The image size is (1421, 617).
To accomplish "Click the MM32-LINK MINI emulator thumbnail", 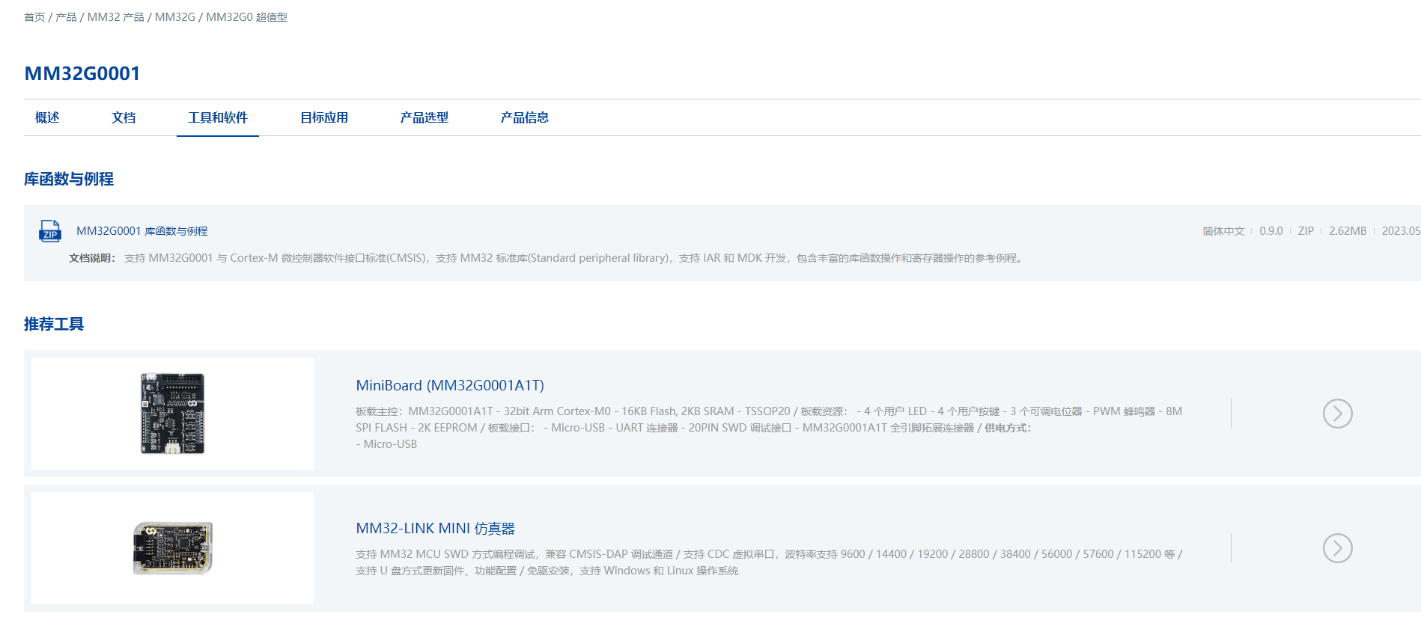I will coord(172,548).
